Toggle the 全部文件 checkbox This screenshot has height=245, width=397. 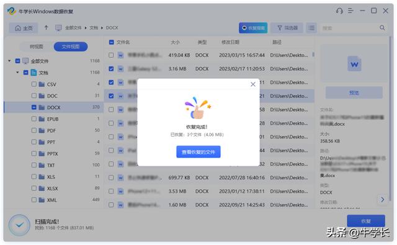[17, 61]
